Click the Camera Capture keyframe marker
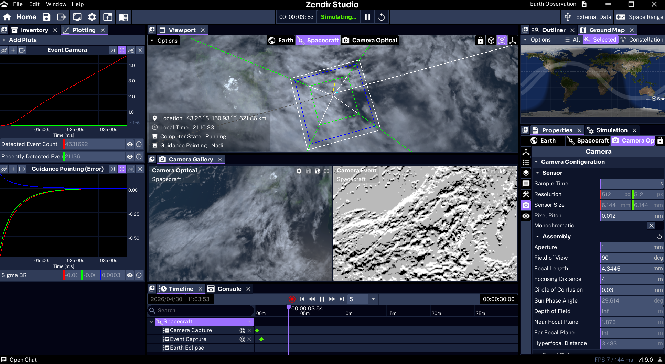The image size is (665, 364). pyautogui.click(x=257, y=331)
